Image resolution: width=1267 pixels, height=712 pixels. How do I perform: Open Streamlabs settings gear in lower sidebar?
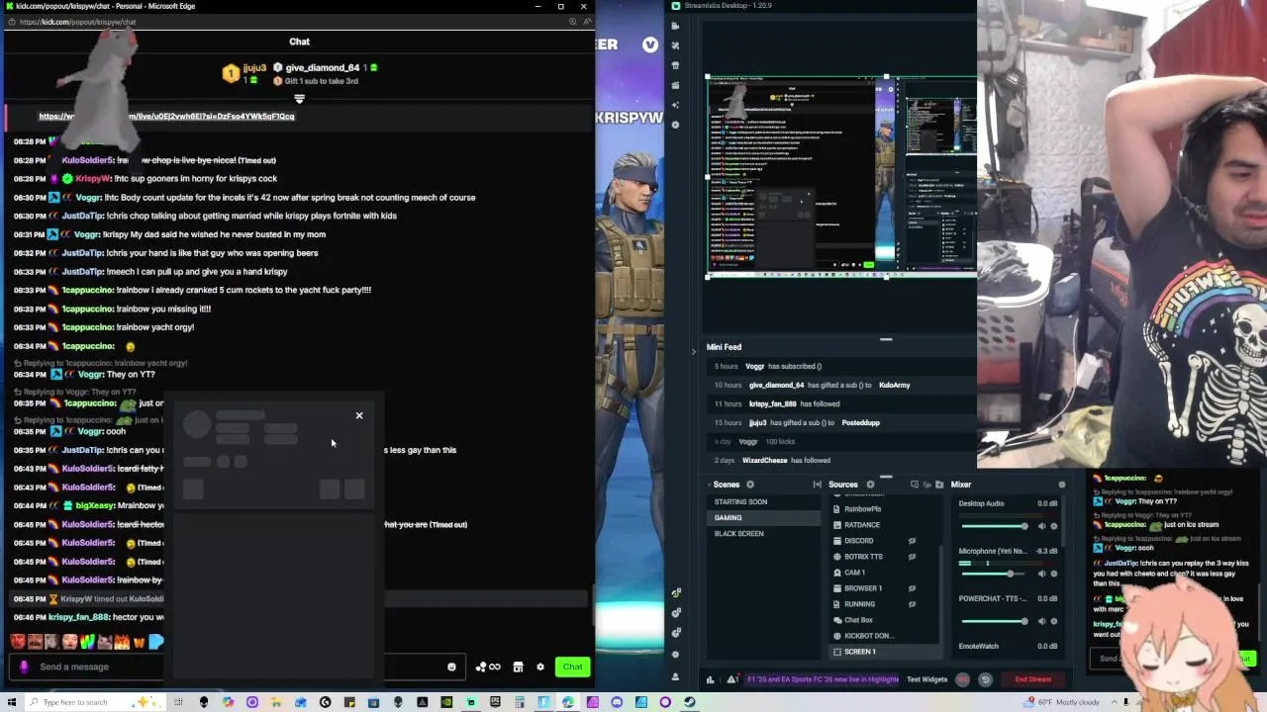click(675, 657)
